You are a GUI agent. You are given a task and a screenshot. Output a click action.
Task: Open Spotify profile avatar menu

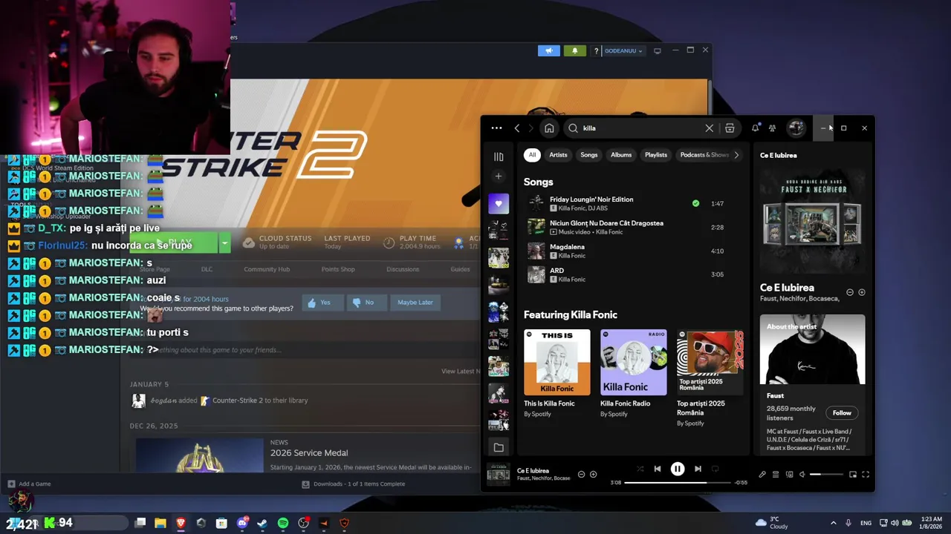coord(796,128)
